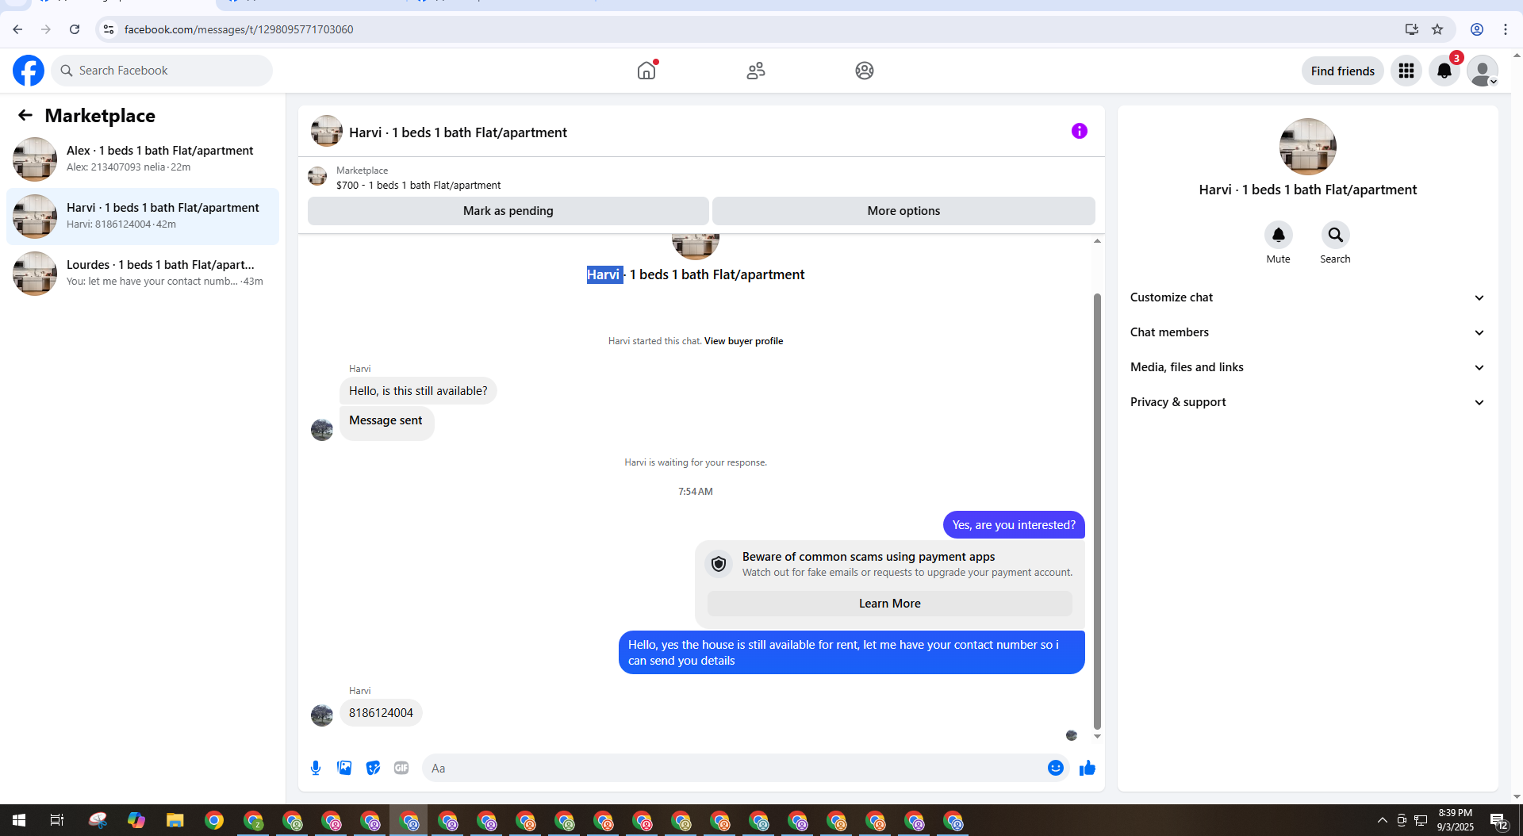Open the Lourdes conversation in the list

[x=143, y=273]
